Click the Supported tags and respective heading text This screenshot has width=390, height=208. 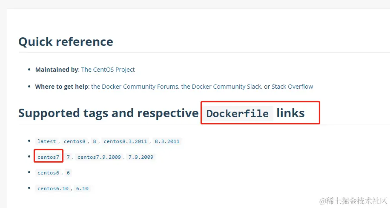pyautogui.click(x=108, y=113)
